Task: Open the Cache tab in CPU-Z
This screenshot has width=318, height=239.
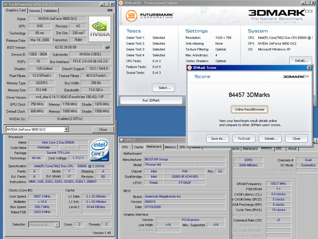Action: [x=138, y=147]
